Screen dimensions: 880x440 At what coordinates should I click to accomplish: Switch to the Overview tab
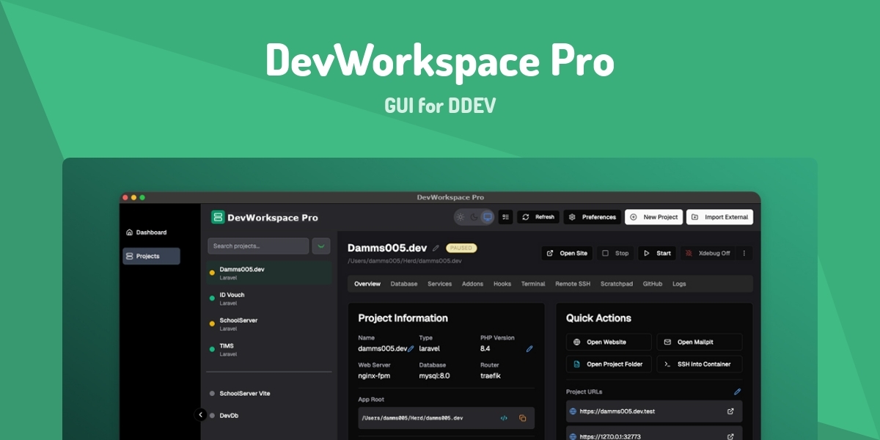pyautogui.click(x=367, y=284)
